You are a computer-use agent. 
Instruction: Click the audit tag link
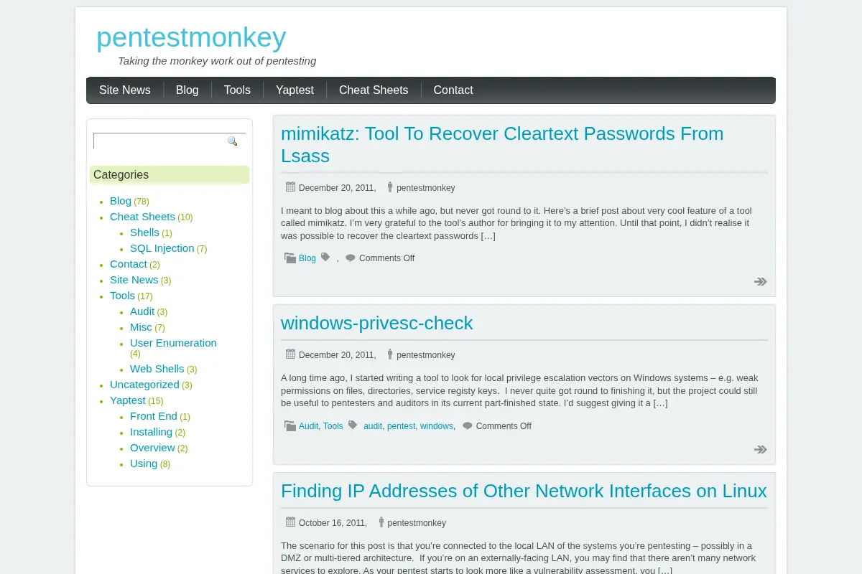[x=373, y=426]
